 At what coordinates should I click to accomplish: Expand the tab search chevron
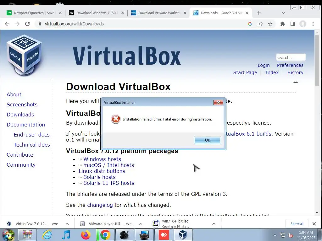(283, 13)
